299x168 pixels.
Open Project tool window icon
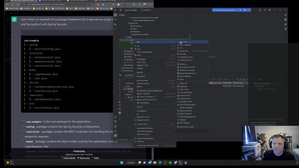coord(115,15)
